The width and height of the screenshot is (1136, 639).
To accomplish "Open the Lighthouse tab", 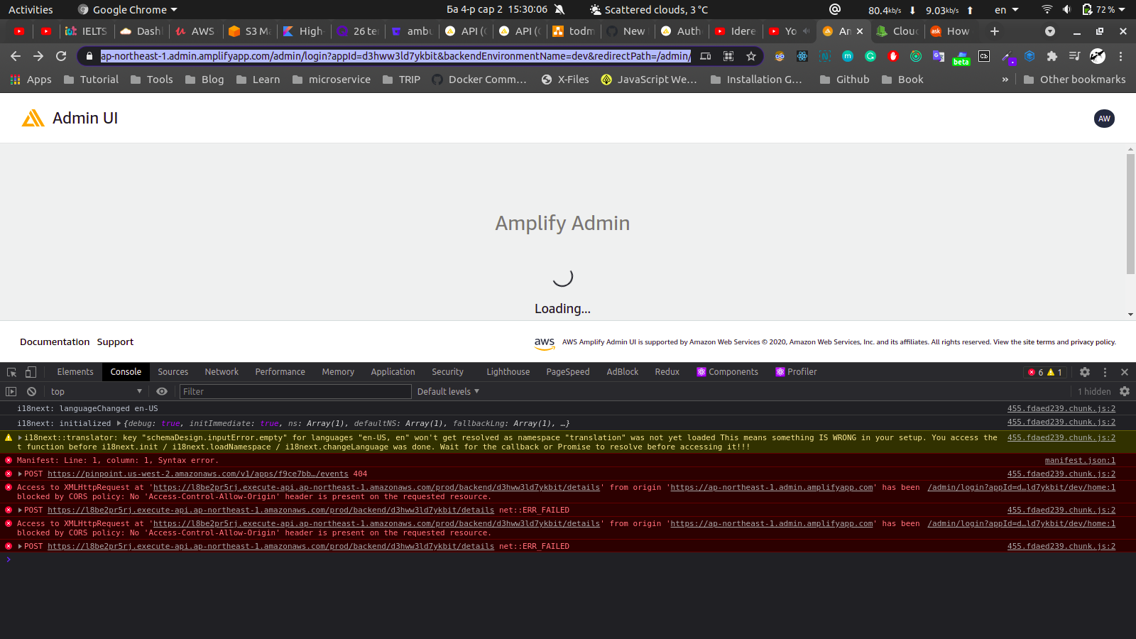I will point(508,372).
